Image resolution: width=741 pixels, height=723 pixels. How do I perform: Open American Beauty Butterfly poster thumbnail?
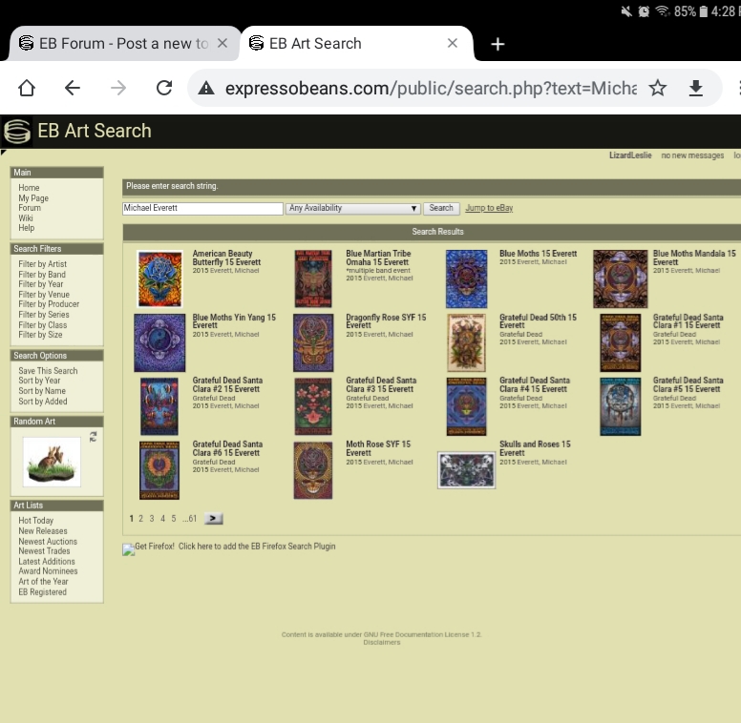pos(159,279)
